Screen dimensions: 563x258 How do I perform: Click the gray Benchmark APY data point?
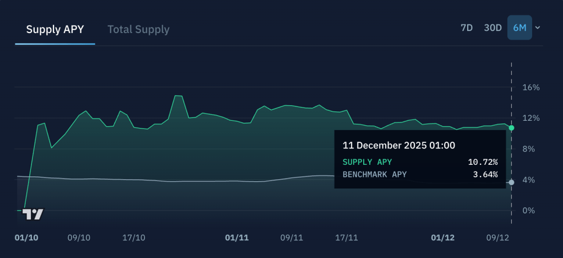pyautogui.click(x=511, y=182)
